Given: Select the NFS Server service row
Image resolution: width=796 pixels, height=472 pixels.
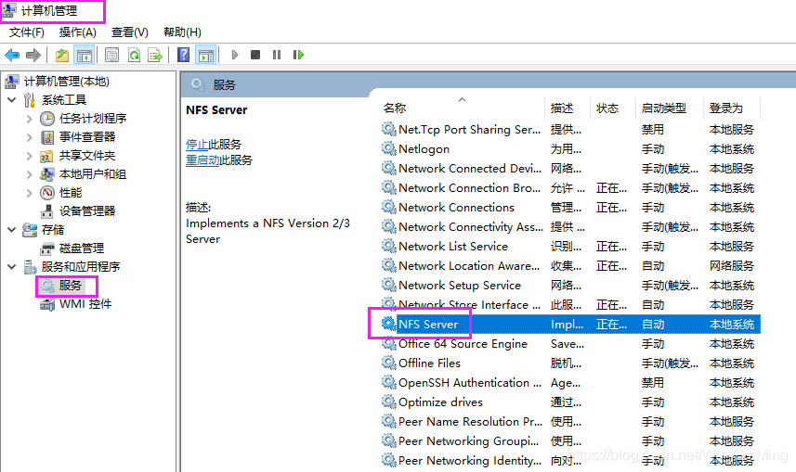Looking at the screenshot, I should 570,324.
